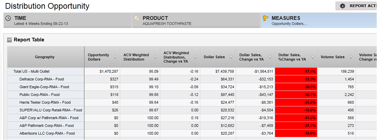This screenshot has width=377, height=140.
Task: Open filter icon on ACV Weighted Distribution column
Action: (x=155, y=57)
